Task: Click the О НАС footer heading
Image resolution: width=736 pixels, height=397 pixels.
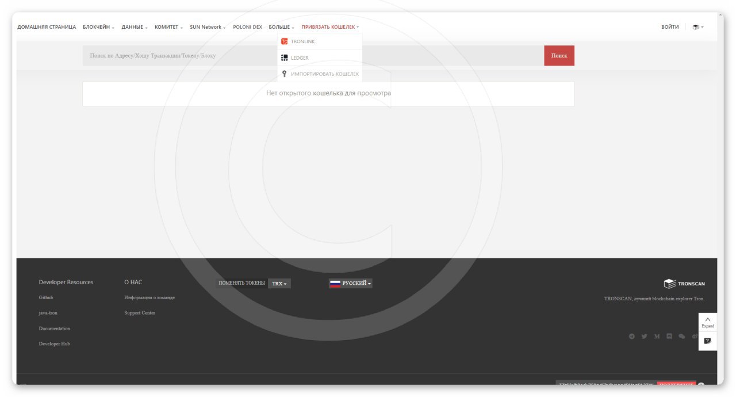Action: tap(133, 282)
